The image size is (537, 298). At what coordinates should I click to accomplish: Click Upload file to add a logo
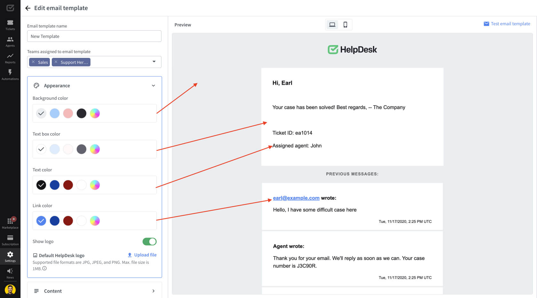click(142, 255)
